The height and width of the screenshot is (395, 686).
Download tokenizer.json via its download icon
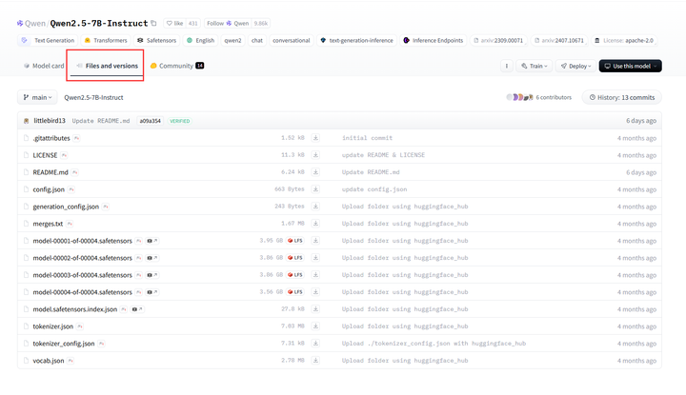click(315, 326)
